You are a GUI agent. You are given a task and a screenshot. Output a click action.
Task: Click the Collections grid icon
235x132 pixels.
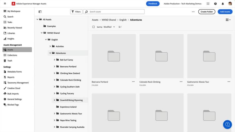5,55
